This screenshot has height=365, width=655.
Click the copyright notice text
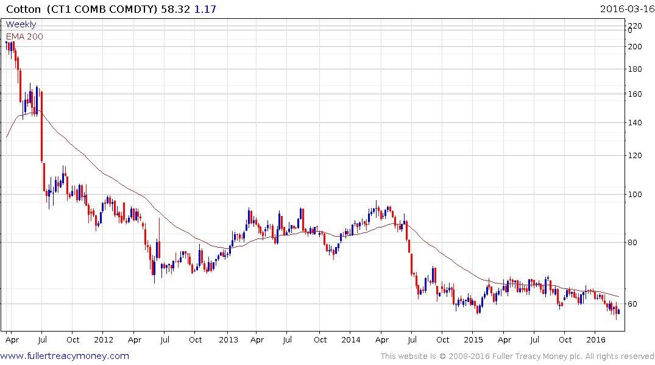pos(517,356)
